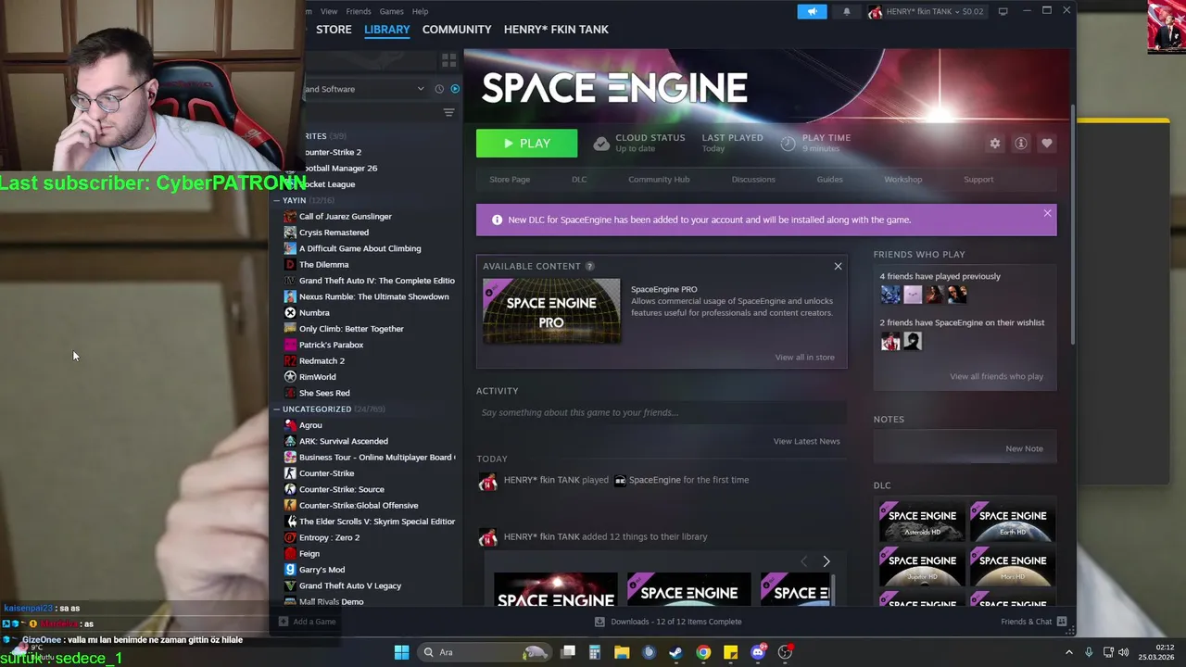
Task: Open the SpaceEngine PRO thumbnail
Action: (551, 311)
